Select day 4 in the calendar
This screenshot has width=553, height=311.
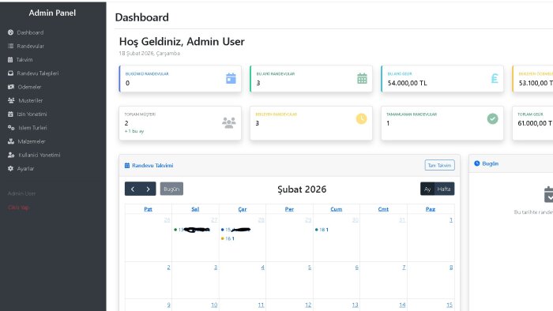pos(262,268)
